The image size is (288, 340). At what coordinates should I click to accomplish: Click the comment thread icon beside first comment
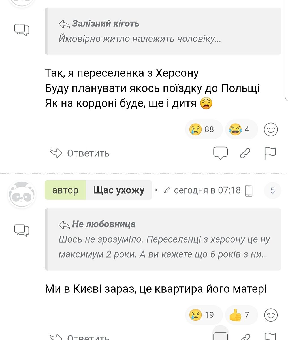(22, 30)
